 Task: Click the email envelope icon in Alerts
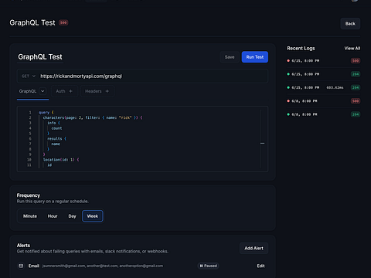click(21, 266)
